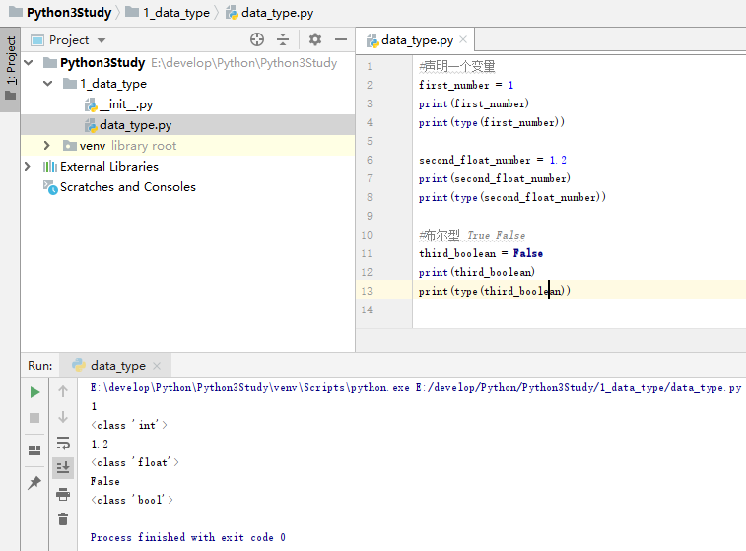Switch to the data_type Run tab
Image resolution: width=746 pixels, height=551 pixels.
pos(117,366)
